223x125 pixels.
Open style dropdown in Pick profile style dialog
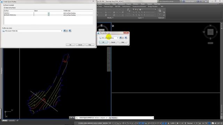118,38
